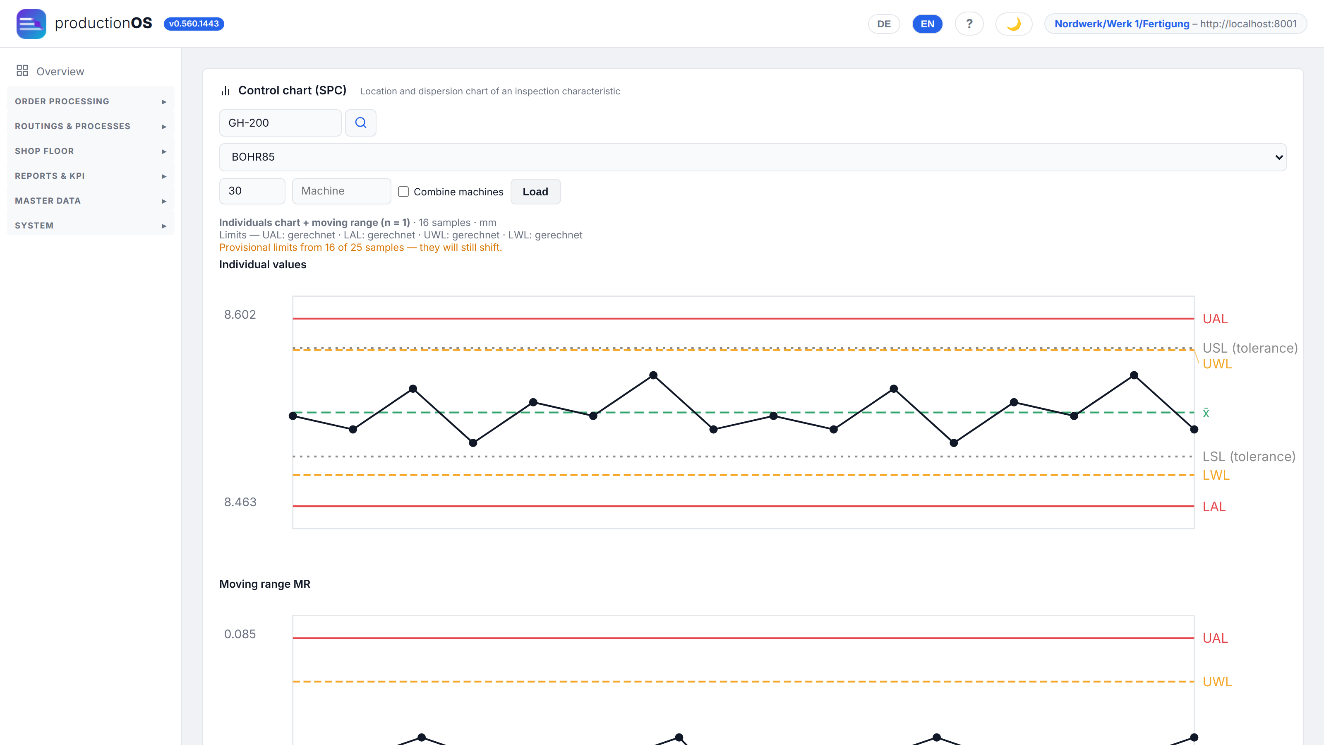
Task: Expand the Reports & KPI section
Action: [x=91, y=176]
